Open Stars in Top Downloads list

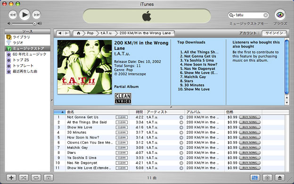tap(188, 81)
